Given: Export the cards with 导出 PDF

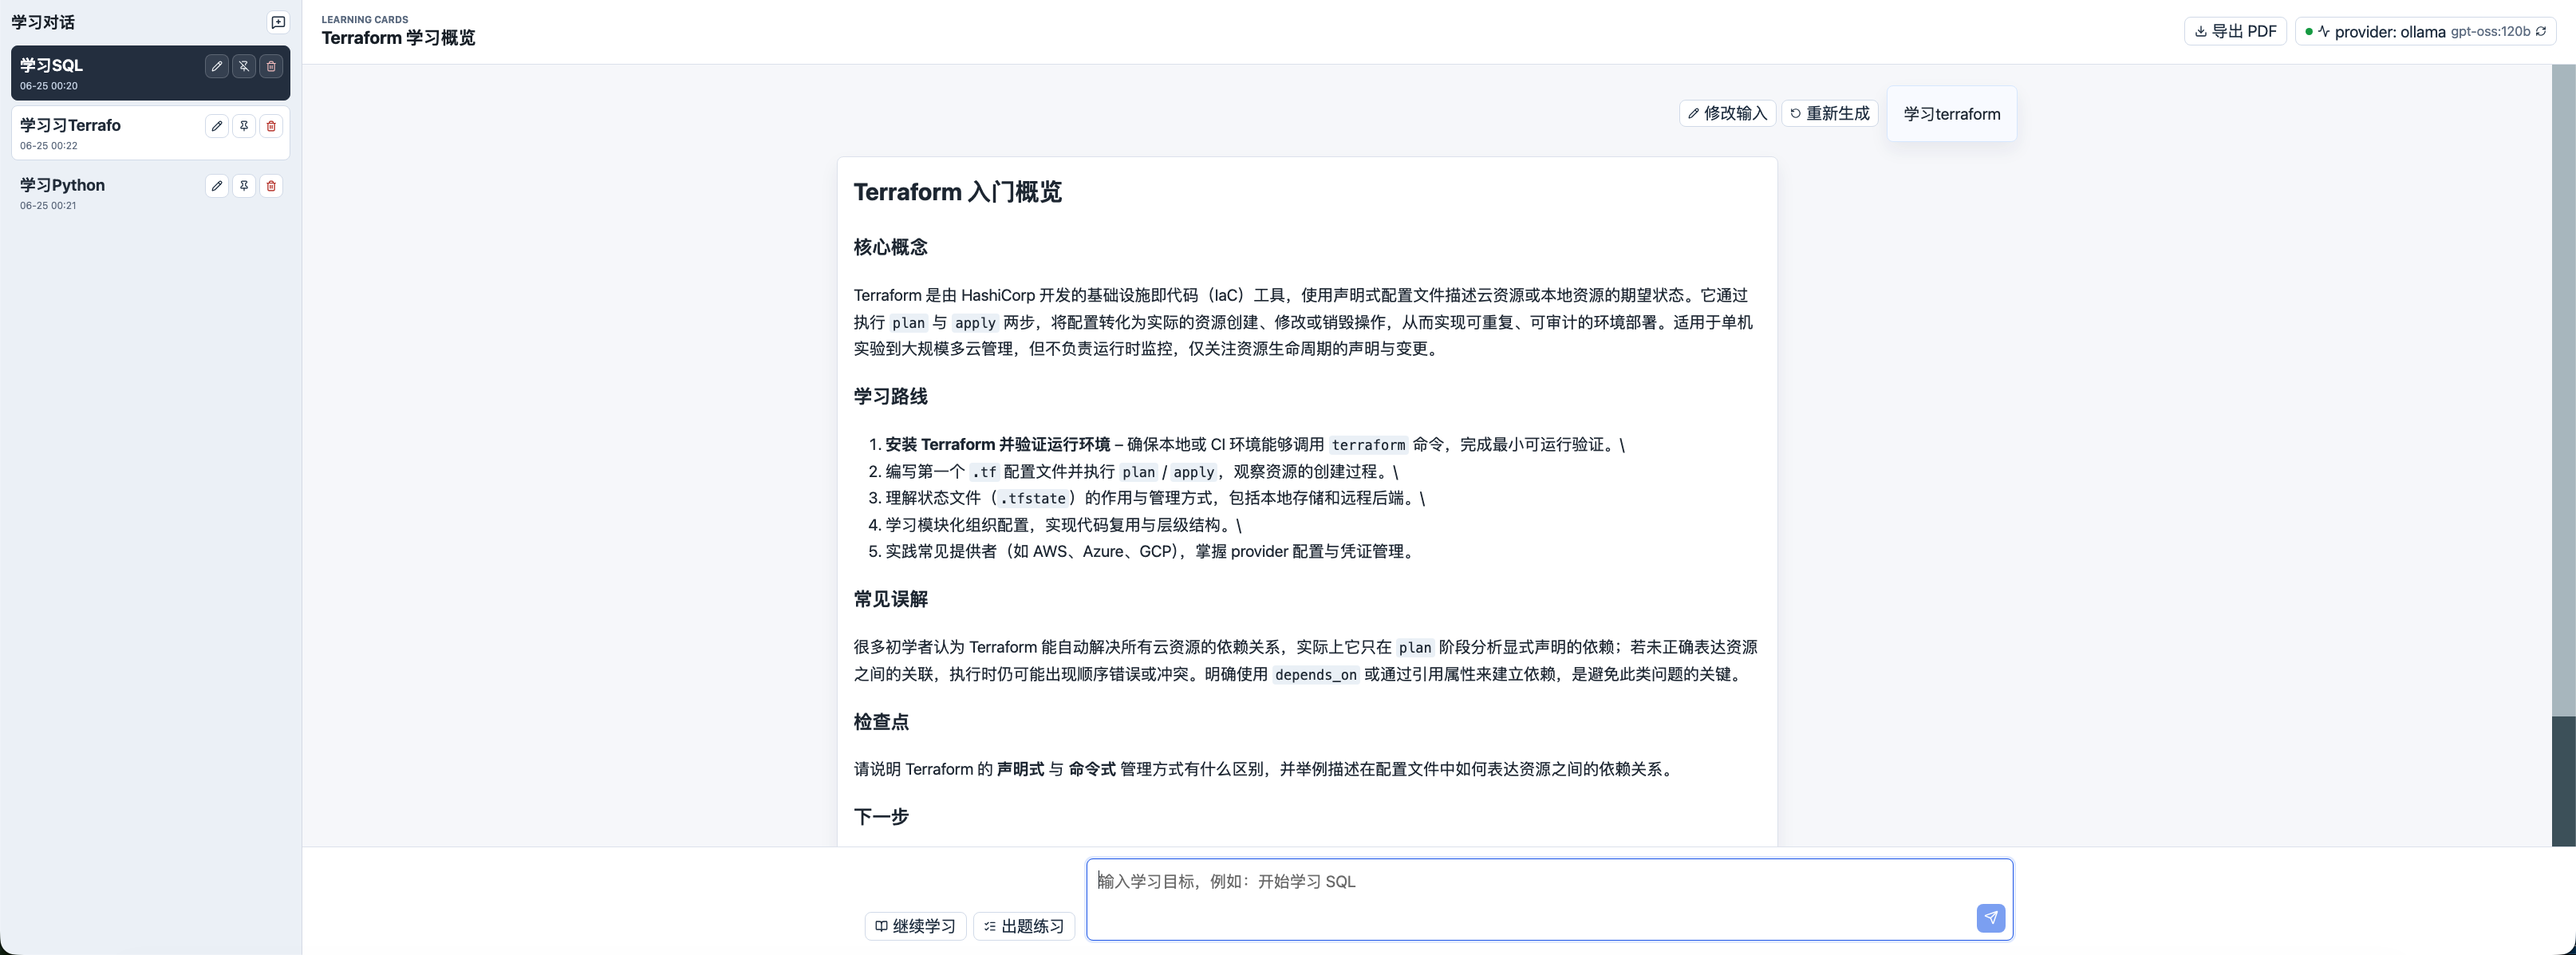Looking at the screenshot, I should coord(2235,31).
